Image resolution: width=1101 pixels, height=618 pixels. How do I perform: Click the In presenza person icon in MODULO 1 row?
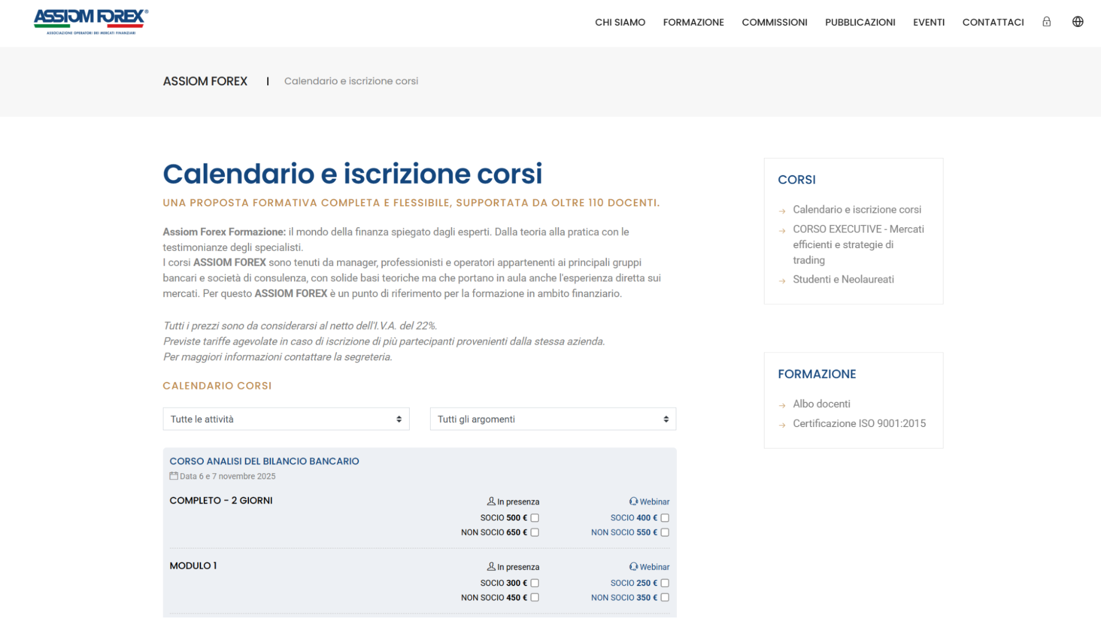[491, 567]
